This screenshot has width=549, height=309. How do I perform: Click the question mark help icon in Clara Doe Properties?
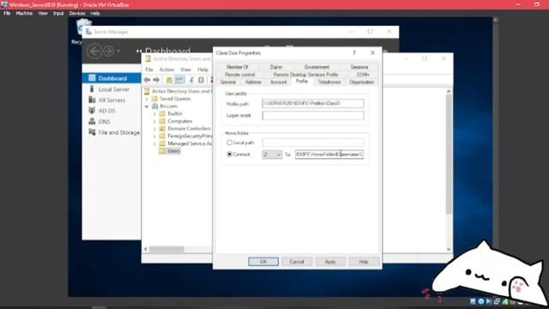tap(354, 53)
